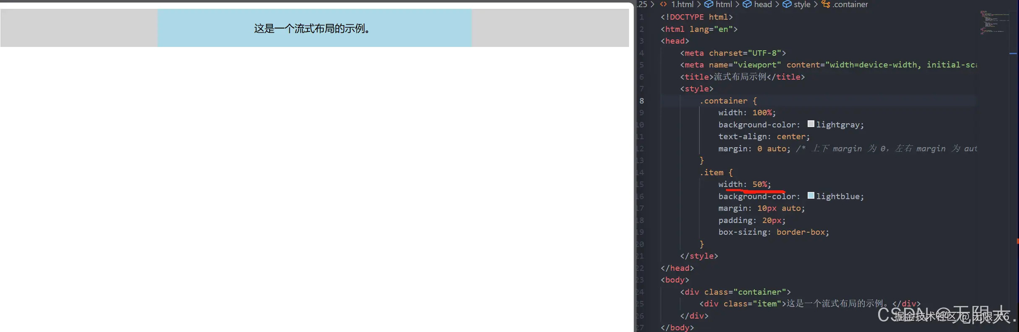Select the html breadcrumb segment
The width and height of the screenshot is (1019, 332).
tap(724, 4)
